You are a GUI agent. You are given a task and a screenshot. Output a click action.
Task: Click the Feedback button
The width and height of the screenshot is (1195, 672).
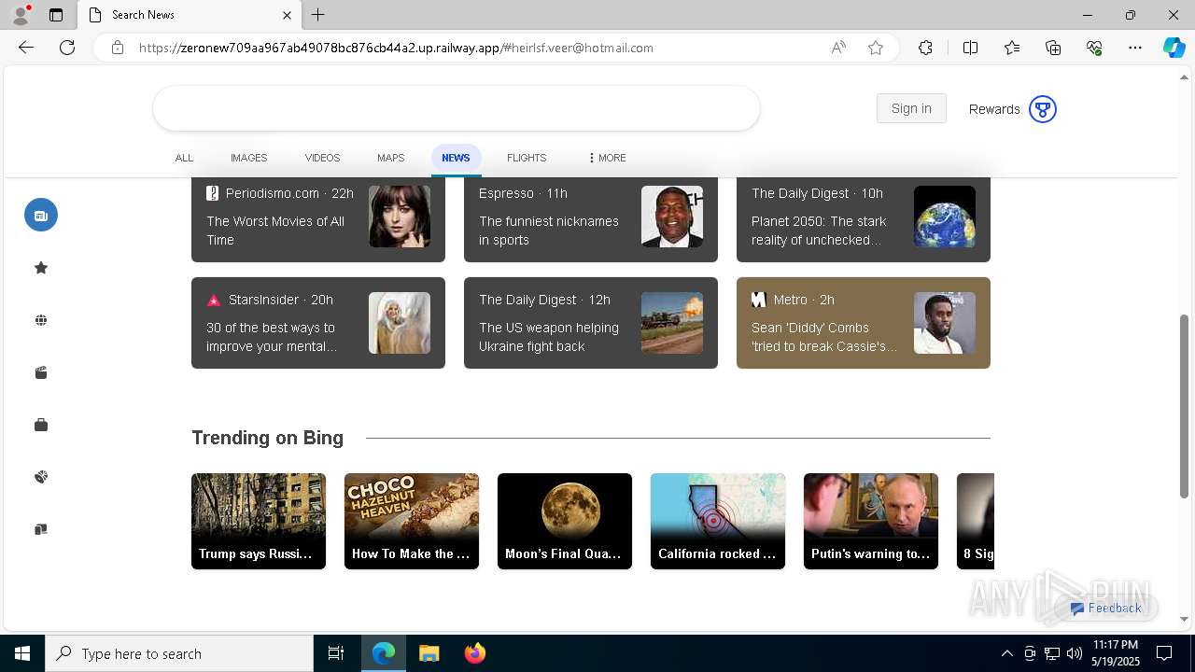[x=1106, y=608]
